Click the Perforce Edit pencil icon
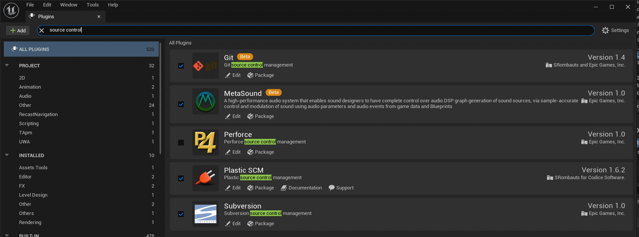 [x=228, y=152]
